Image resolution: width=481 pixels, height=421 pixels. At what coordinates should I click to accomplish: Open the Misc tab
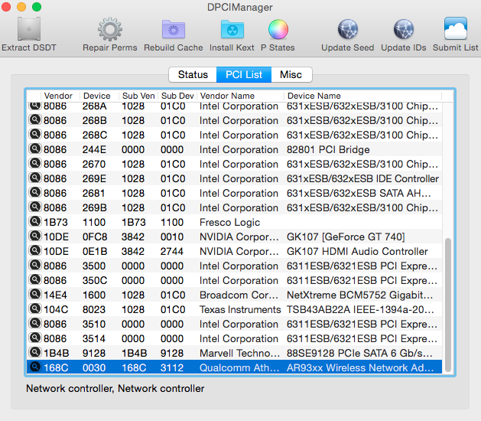pos(291,74)
